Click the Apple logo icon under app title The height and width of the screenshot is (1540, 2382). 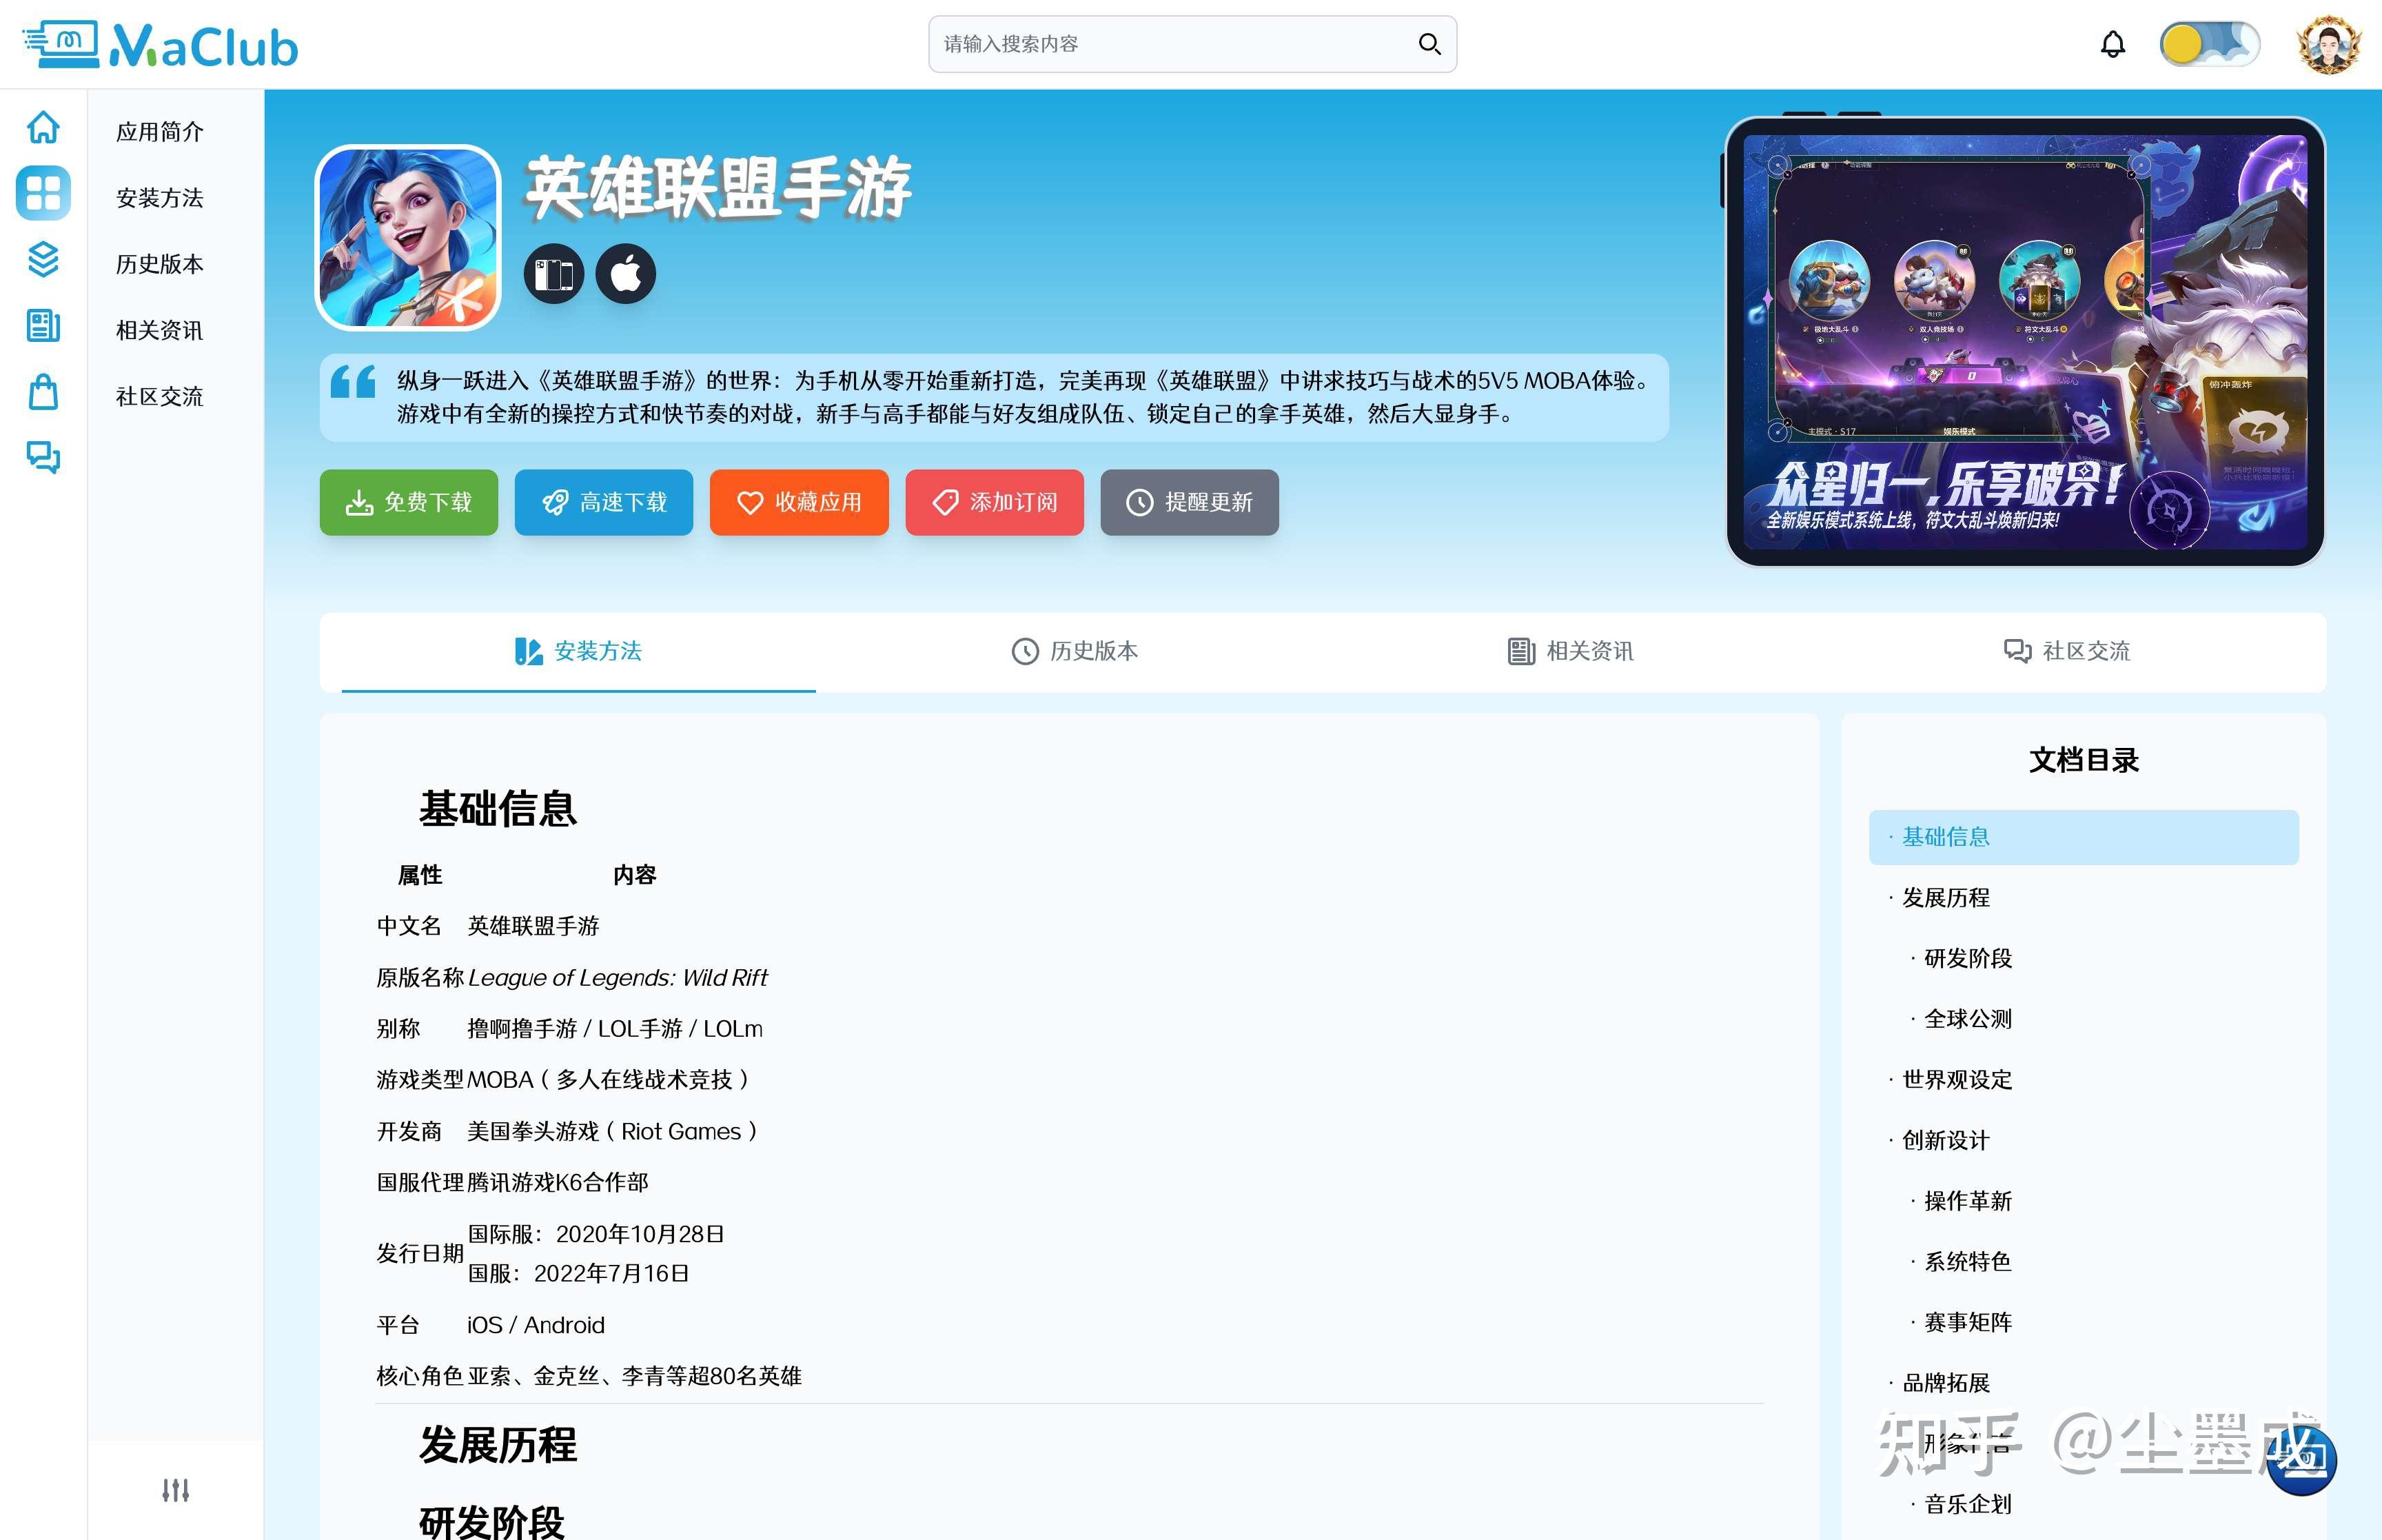tap(626, 272)
